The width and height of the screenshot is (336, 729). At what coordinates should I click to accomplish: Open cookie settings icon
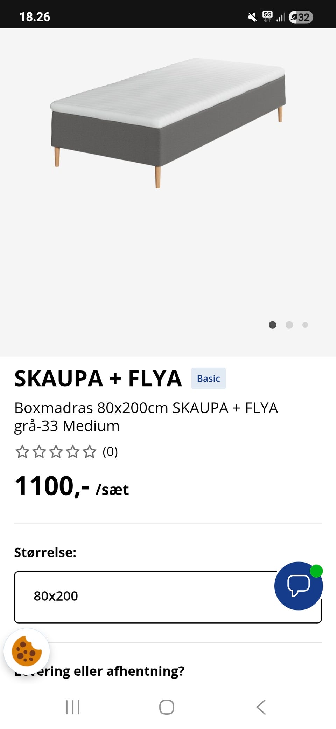tap(27, 651)
